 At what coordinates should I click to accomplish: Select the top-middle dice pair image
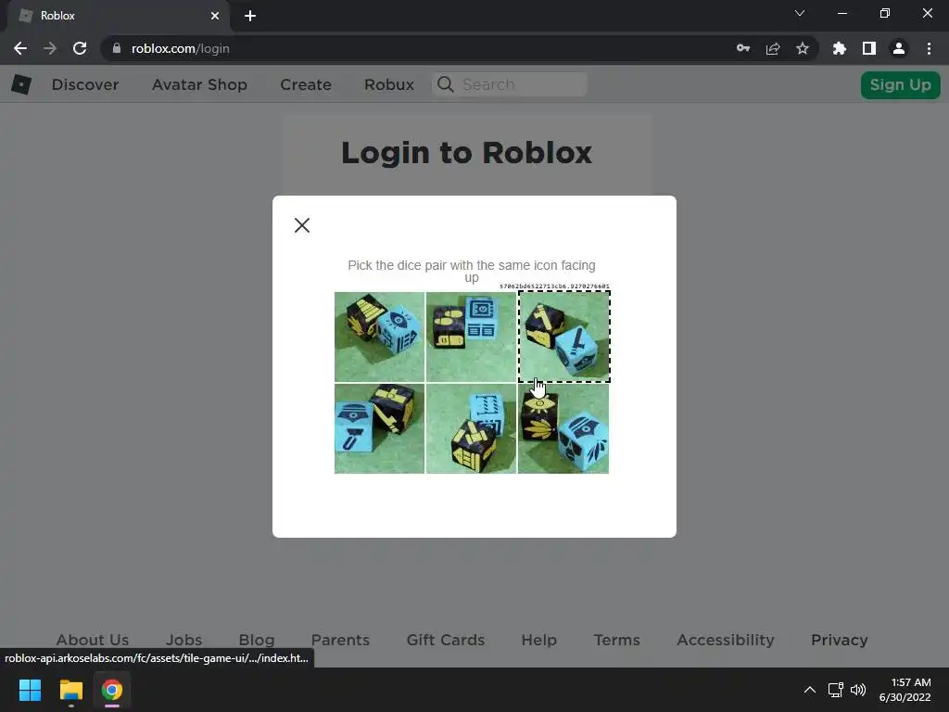[471, 337]
